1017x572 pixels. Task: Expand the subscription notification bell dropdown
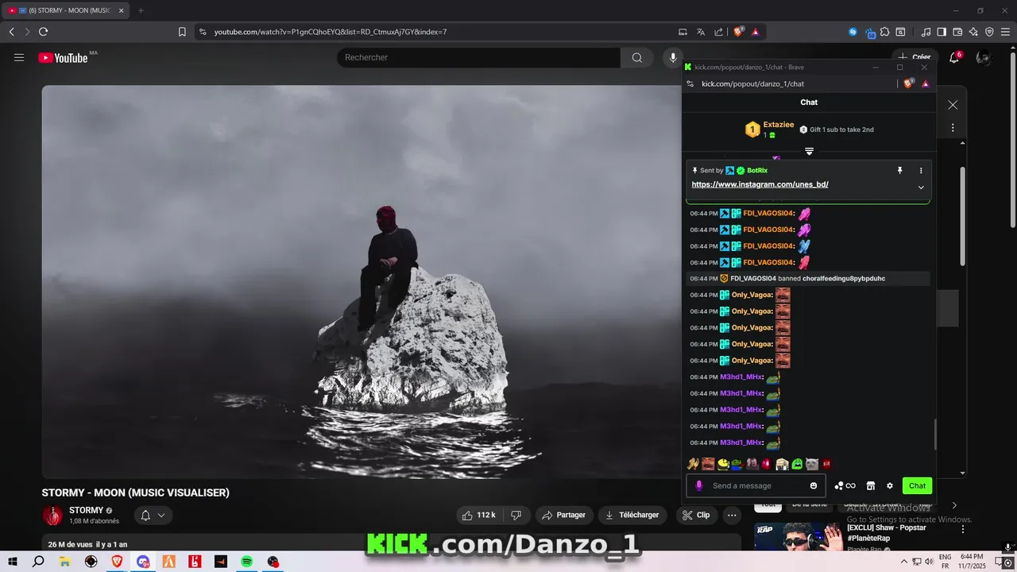pyautogui.click(x=153, y=515)
